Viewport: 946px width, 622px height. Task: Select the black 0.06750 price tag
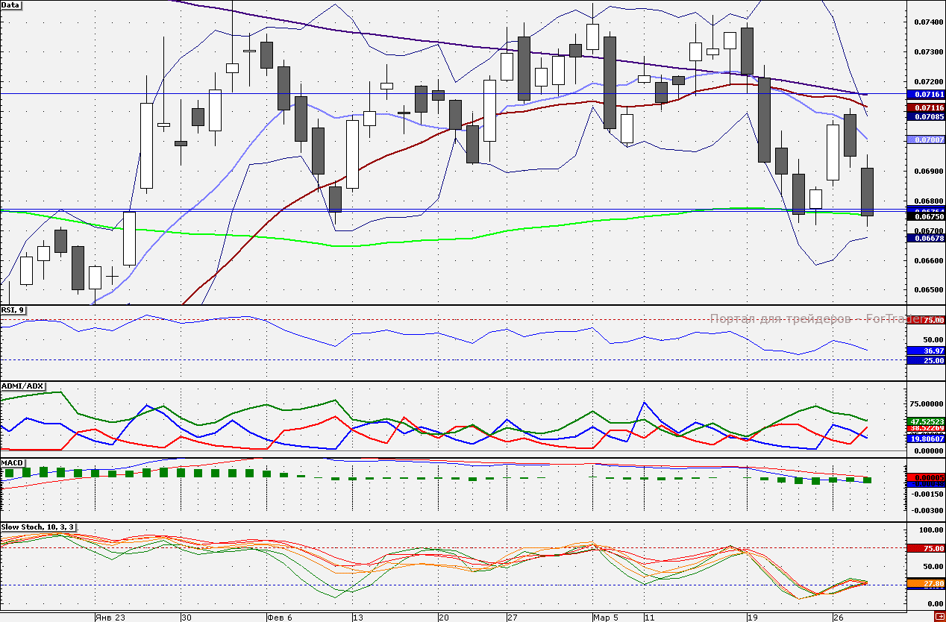coord(926,217)
